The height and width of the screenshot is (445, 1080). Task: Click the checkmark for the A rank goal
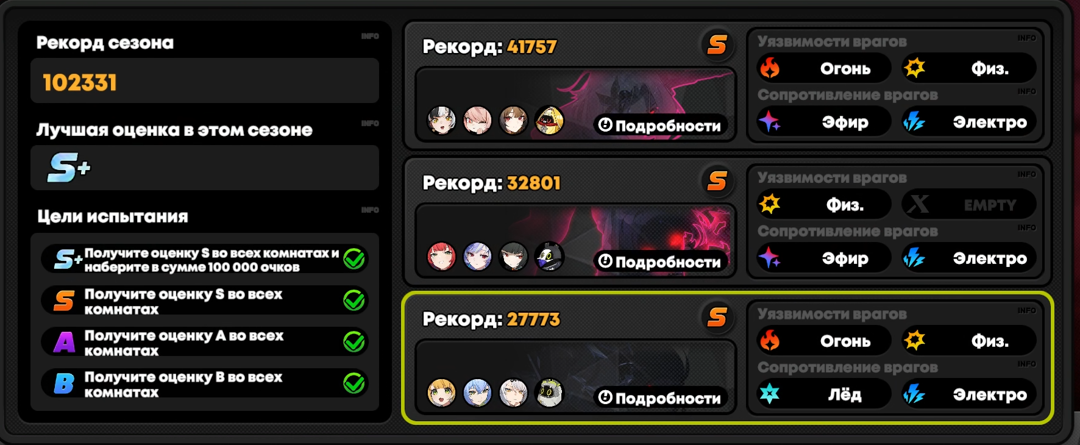(x=354, y=342)
